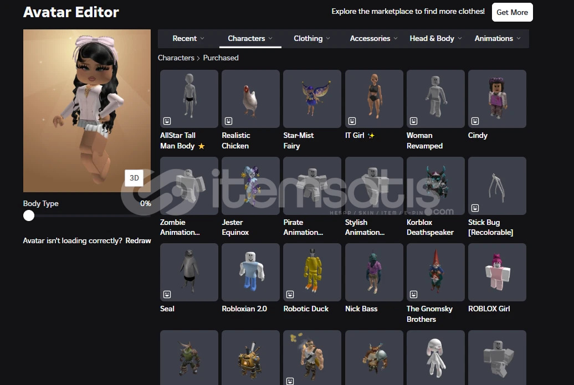
Task: Click the dynamic head icon on Realistic Chicken
Action: click(x=228, y=121)
